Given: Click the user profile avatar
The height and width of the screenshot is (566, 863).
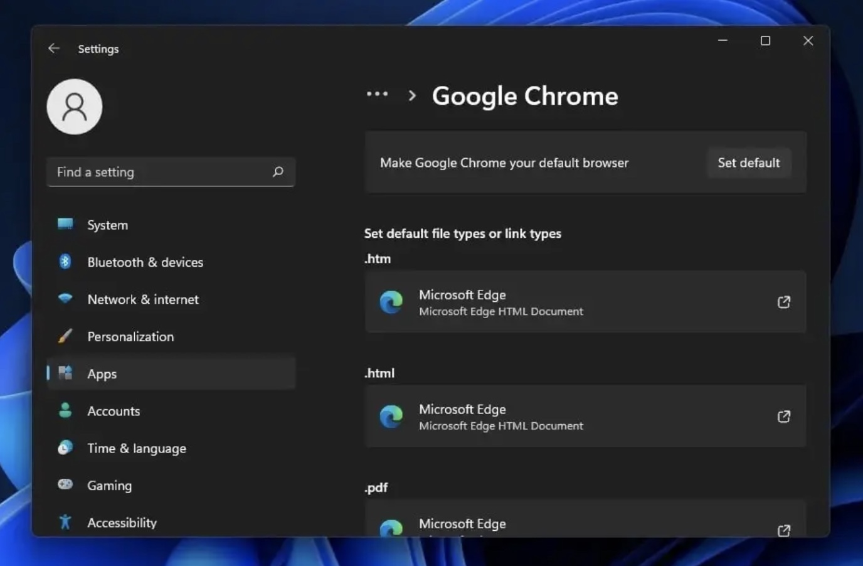Looking at the screenshot, I should click(x=74, y=106).
